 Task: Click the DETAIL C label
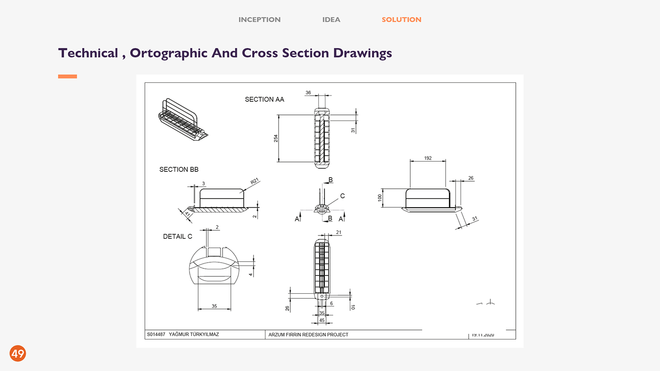pos(178,236)
